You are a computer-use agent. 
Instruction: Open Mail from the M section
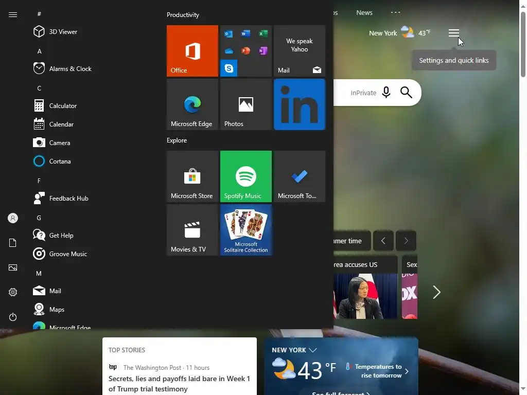pyautogui.click(x=47, y=291)
